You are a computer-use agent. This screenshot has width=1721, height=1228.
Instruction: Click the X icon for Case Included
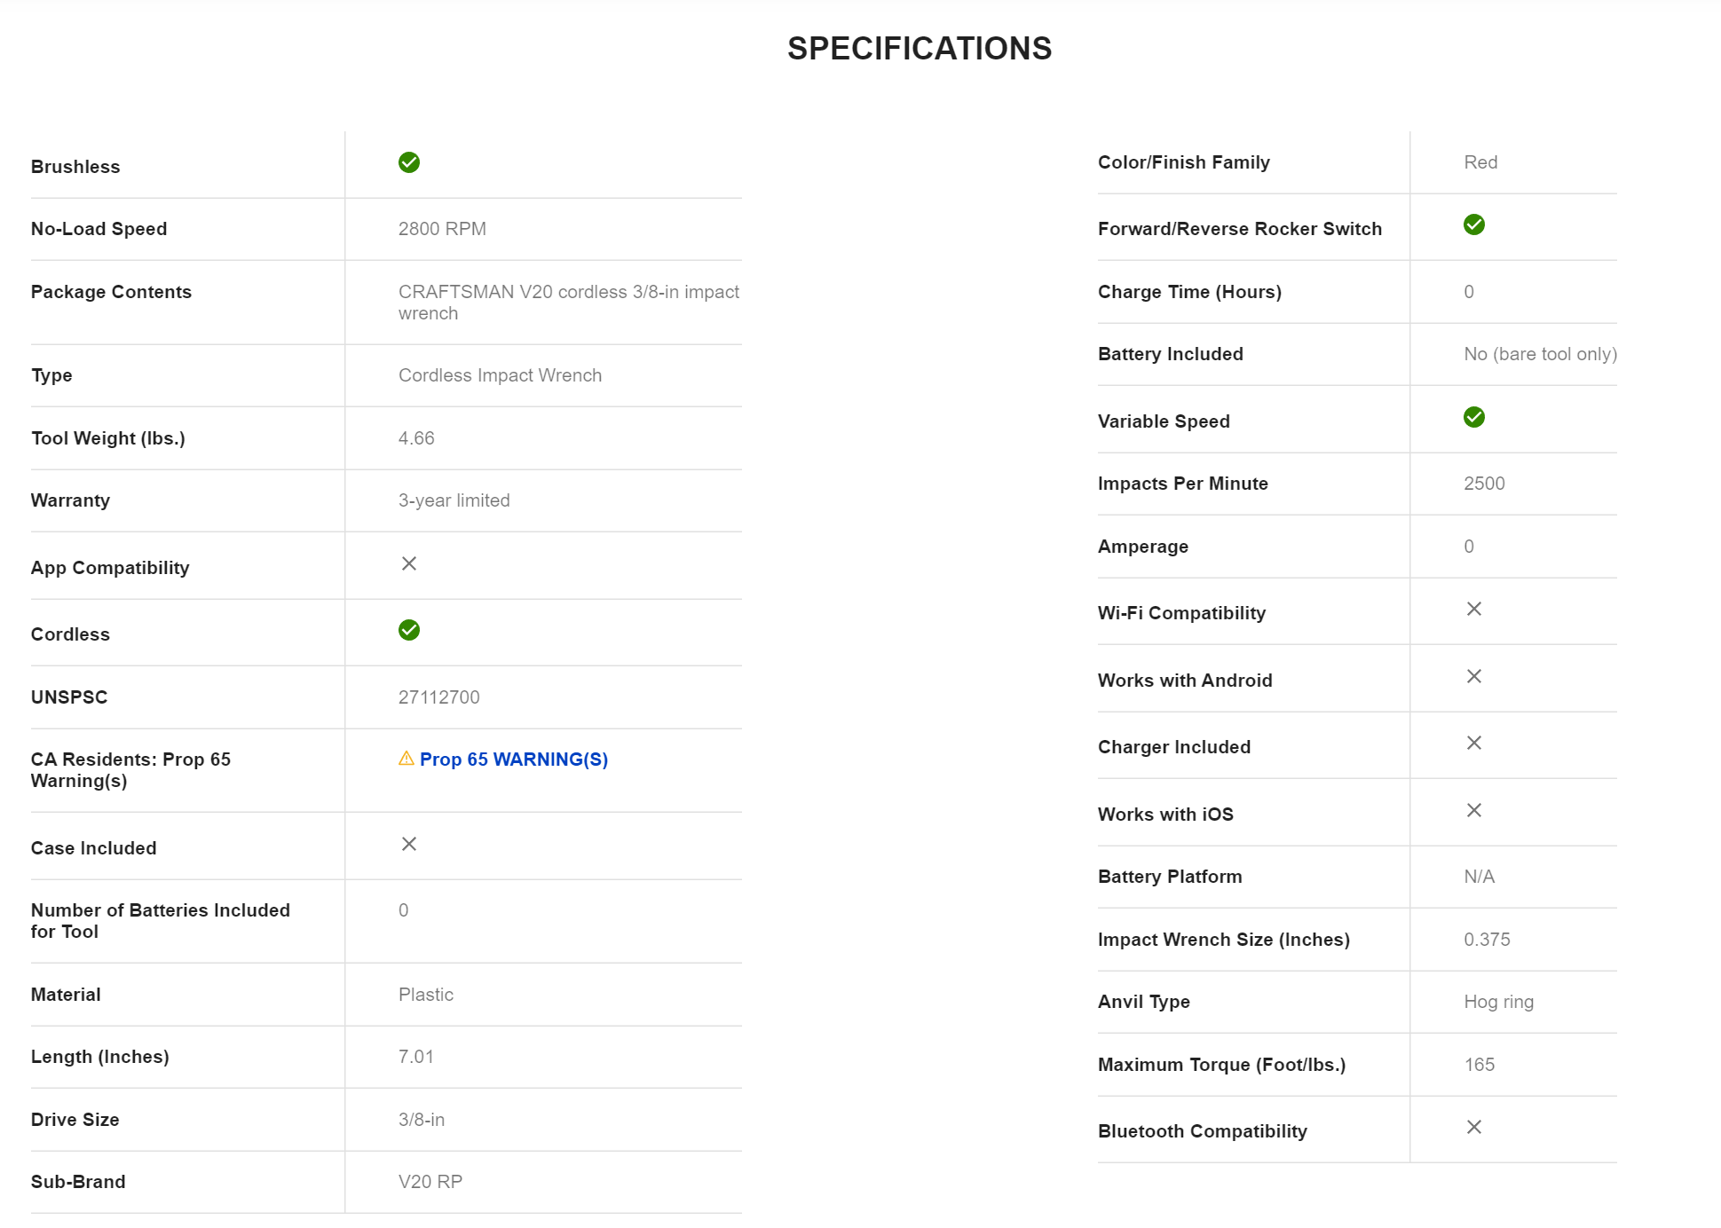408,844
